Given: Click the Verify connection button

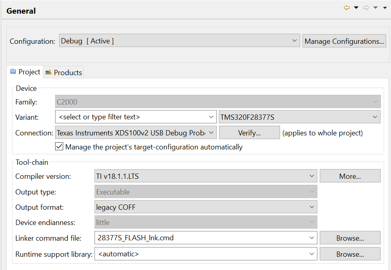Looking at the screenshot, I should coord(249,133).
